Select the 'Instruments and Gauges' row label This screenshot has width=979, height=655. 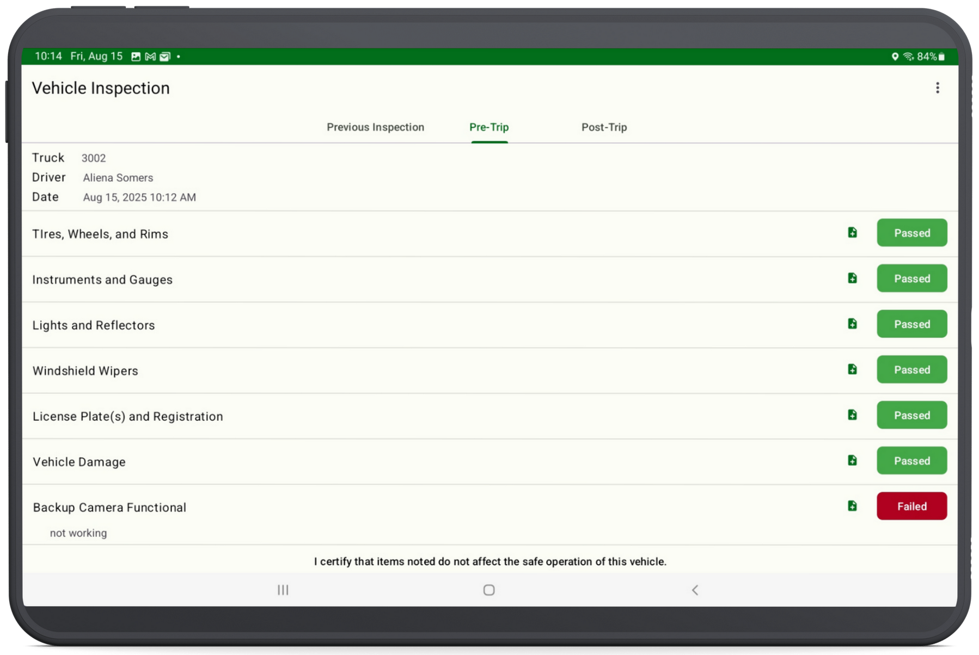102,280
